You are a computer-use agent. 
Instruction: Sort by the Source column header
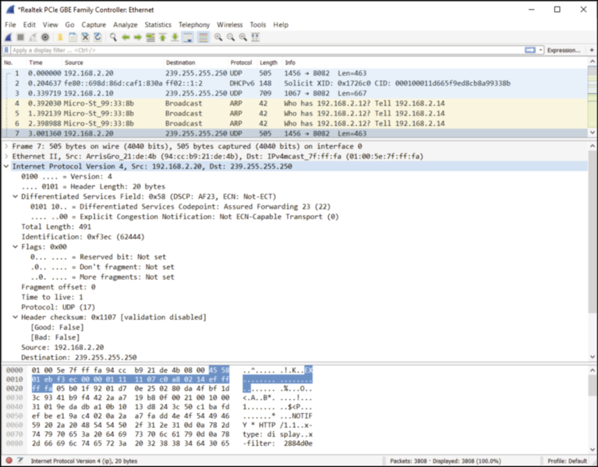point(113,62)
